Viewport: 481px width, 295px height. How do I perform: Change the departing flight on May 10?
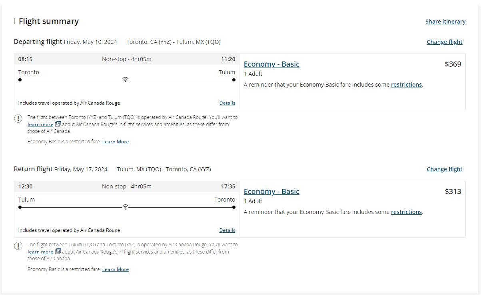click(444, 42)
